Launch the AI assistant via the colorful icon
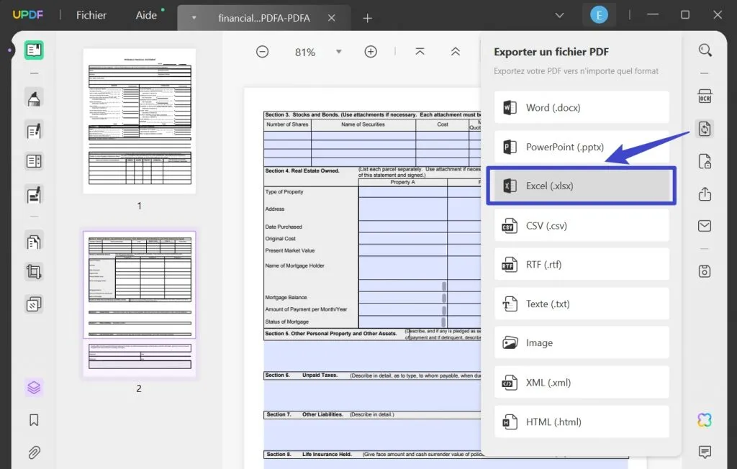Viewport: 737px width, 469px height. [x=704, y=419]
